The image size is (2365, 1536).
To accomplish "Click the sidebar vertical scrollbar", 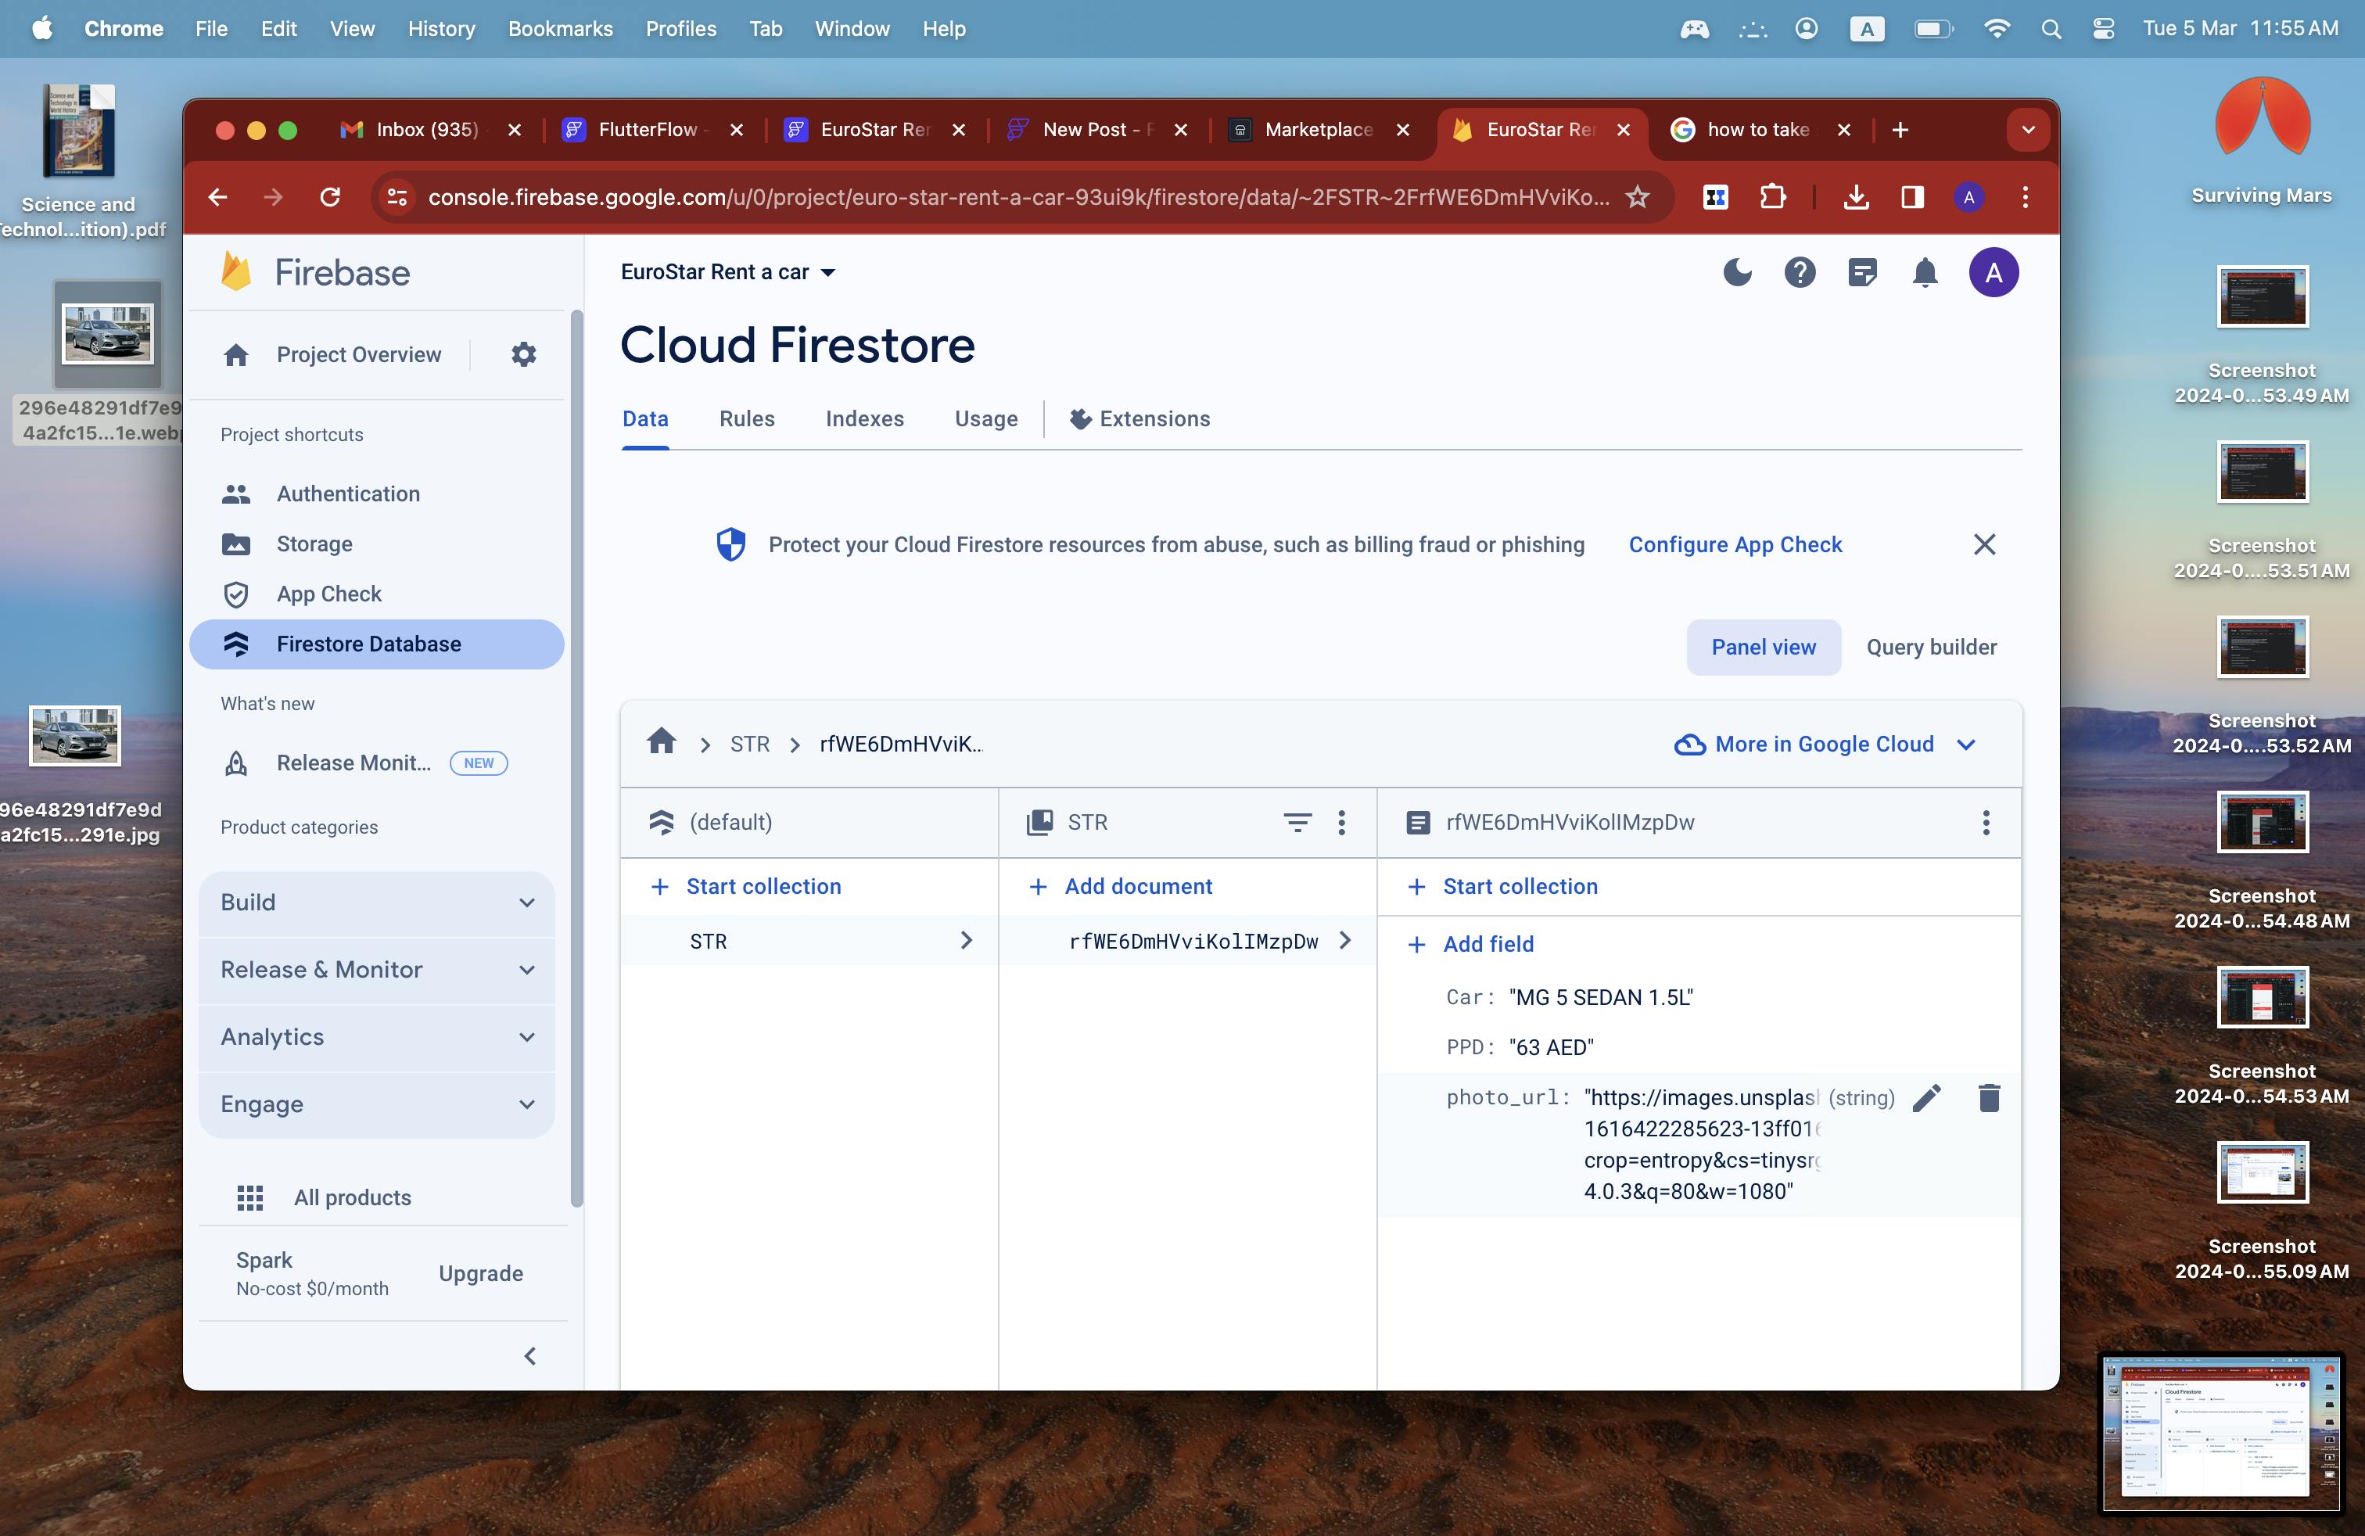I will pos(576,755).
